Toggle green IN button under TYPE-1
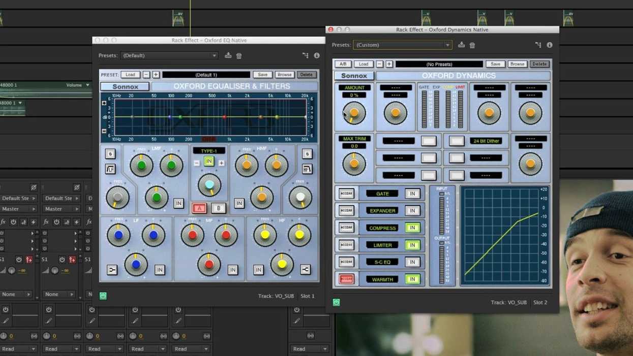 (208, 161)
